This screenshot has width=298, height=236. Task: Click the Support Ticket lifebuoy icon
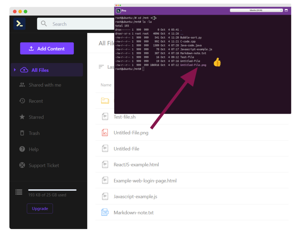click(22, 165)
